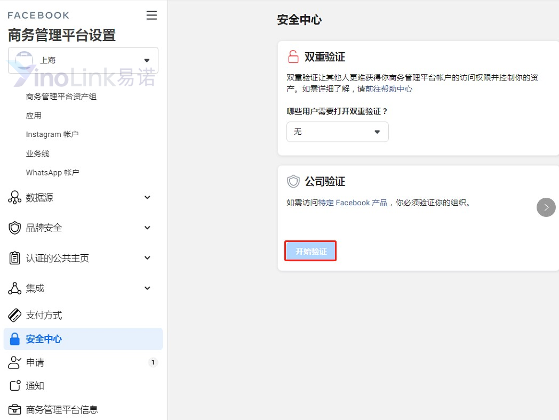Click the 公司验证 shield icon
Screen dimensions: 559x420
tap(293, 181)
